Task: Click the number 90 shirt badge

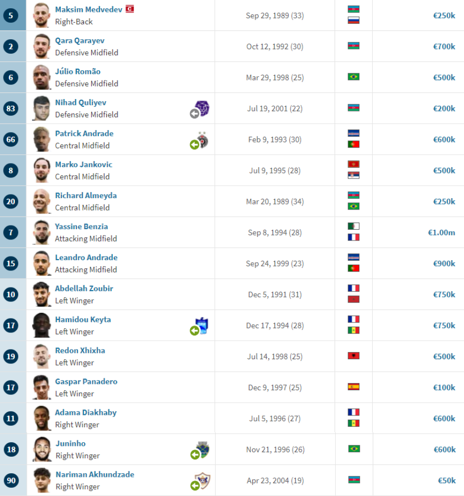Action: (11, 481)
